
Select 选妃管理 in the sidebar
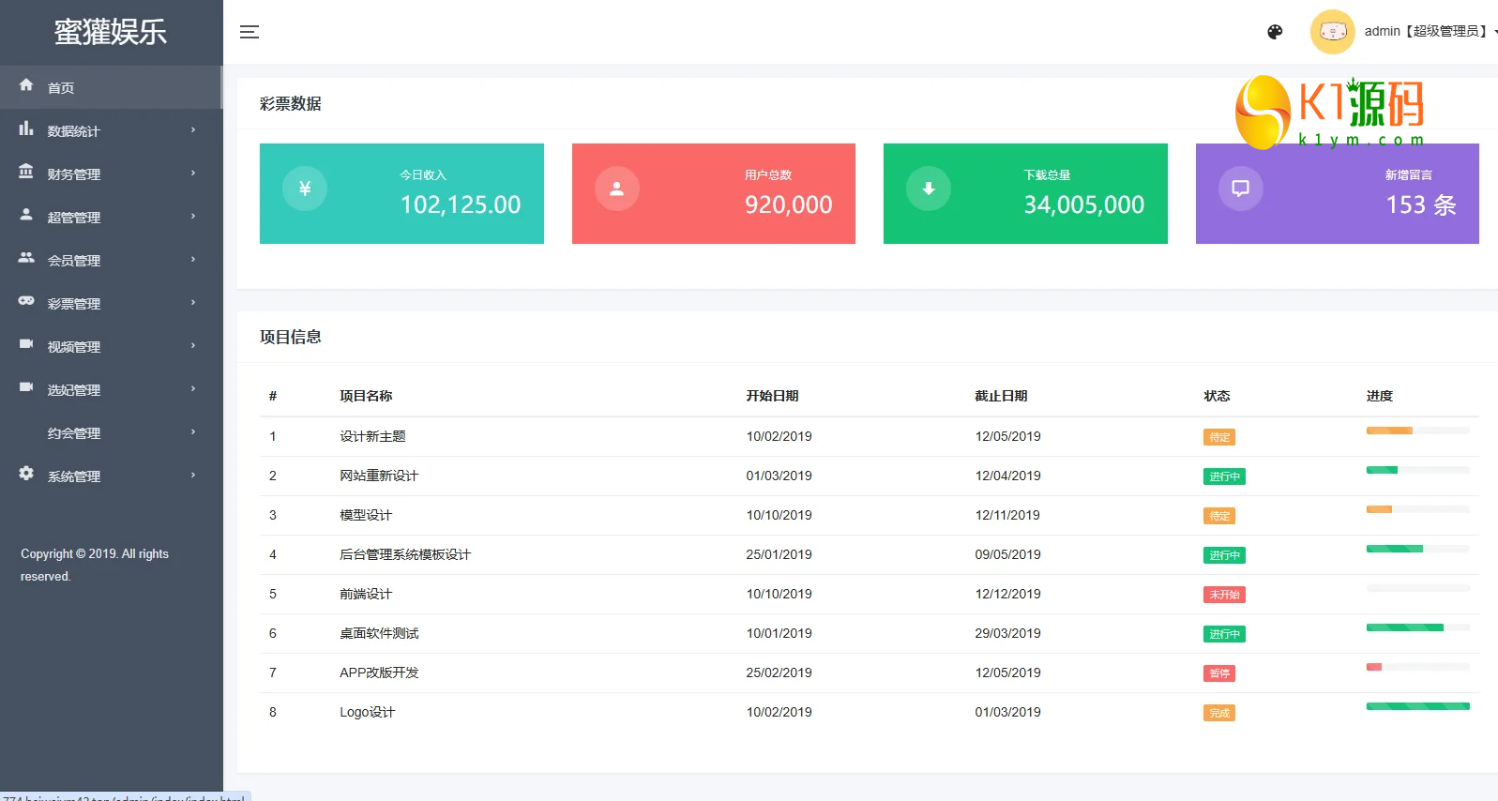111,389
